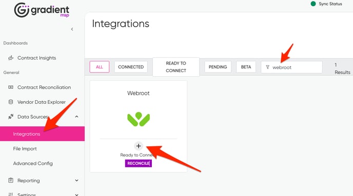Screen dimensions: 353x196
Task: Select the ALL filter tab
Action: click(x=100, y=67)
